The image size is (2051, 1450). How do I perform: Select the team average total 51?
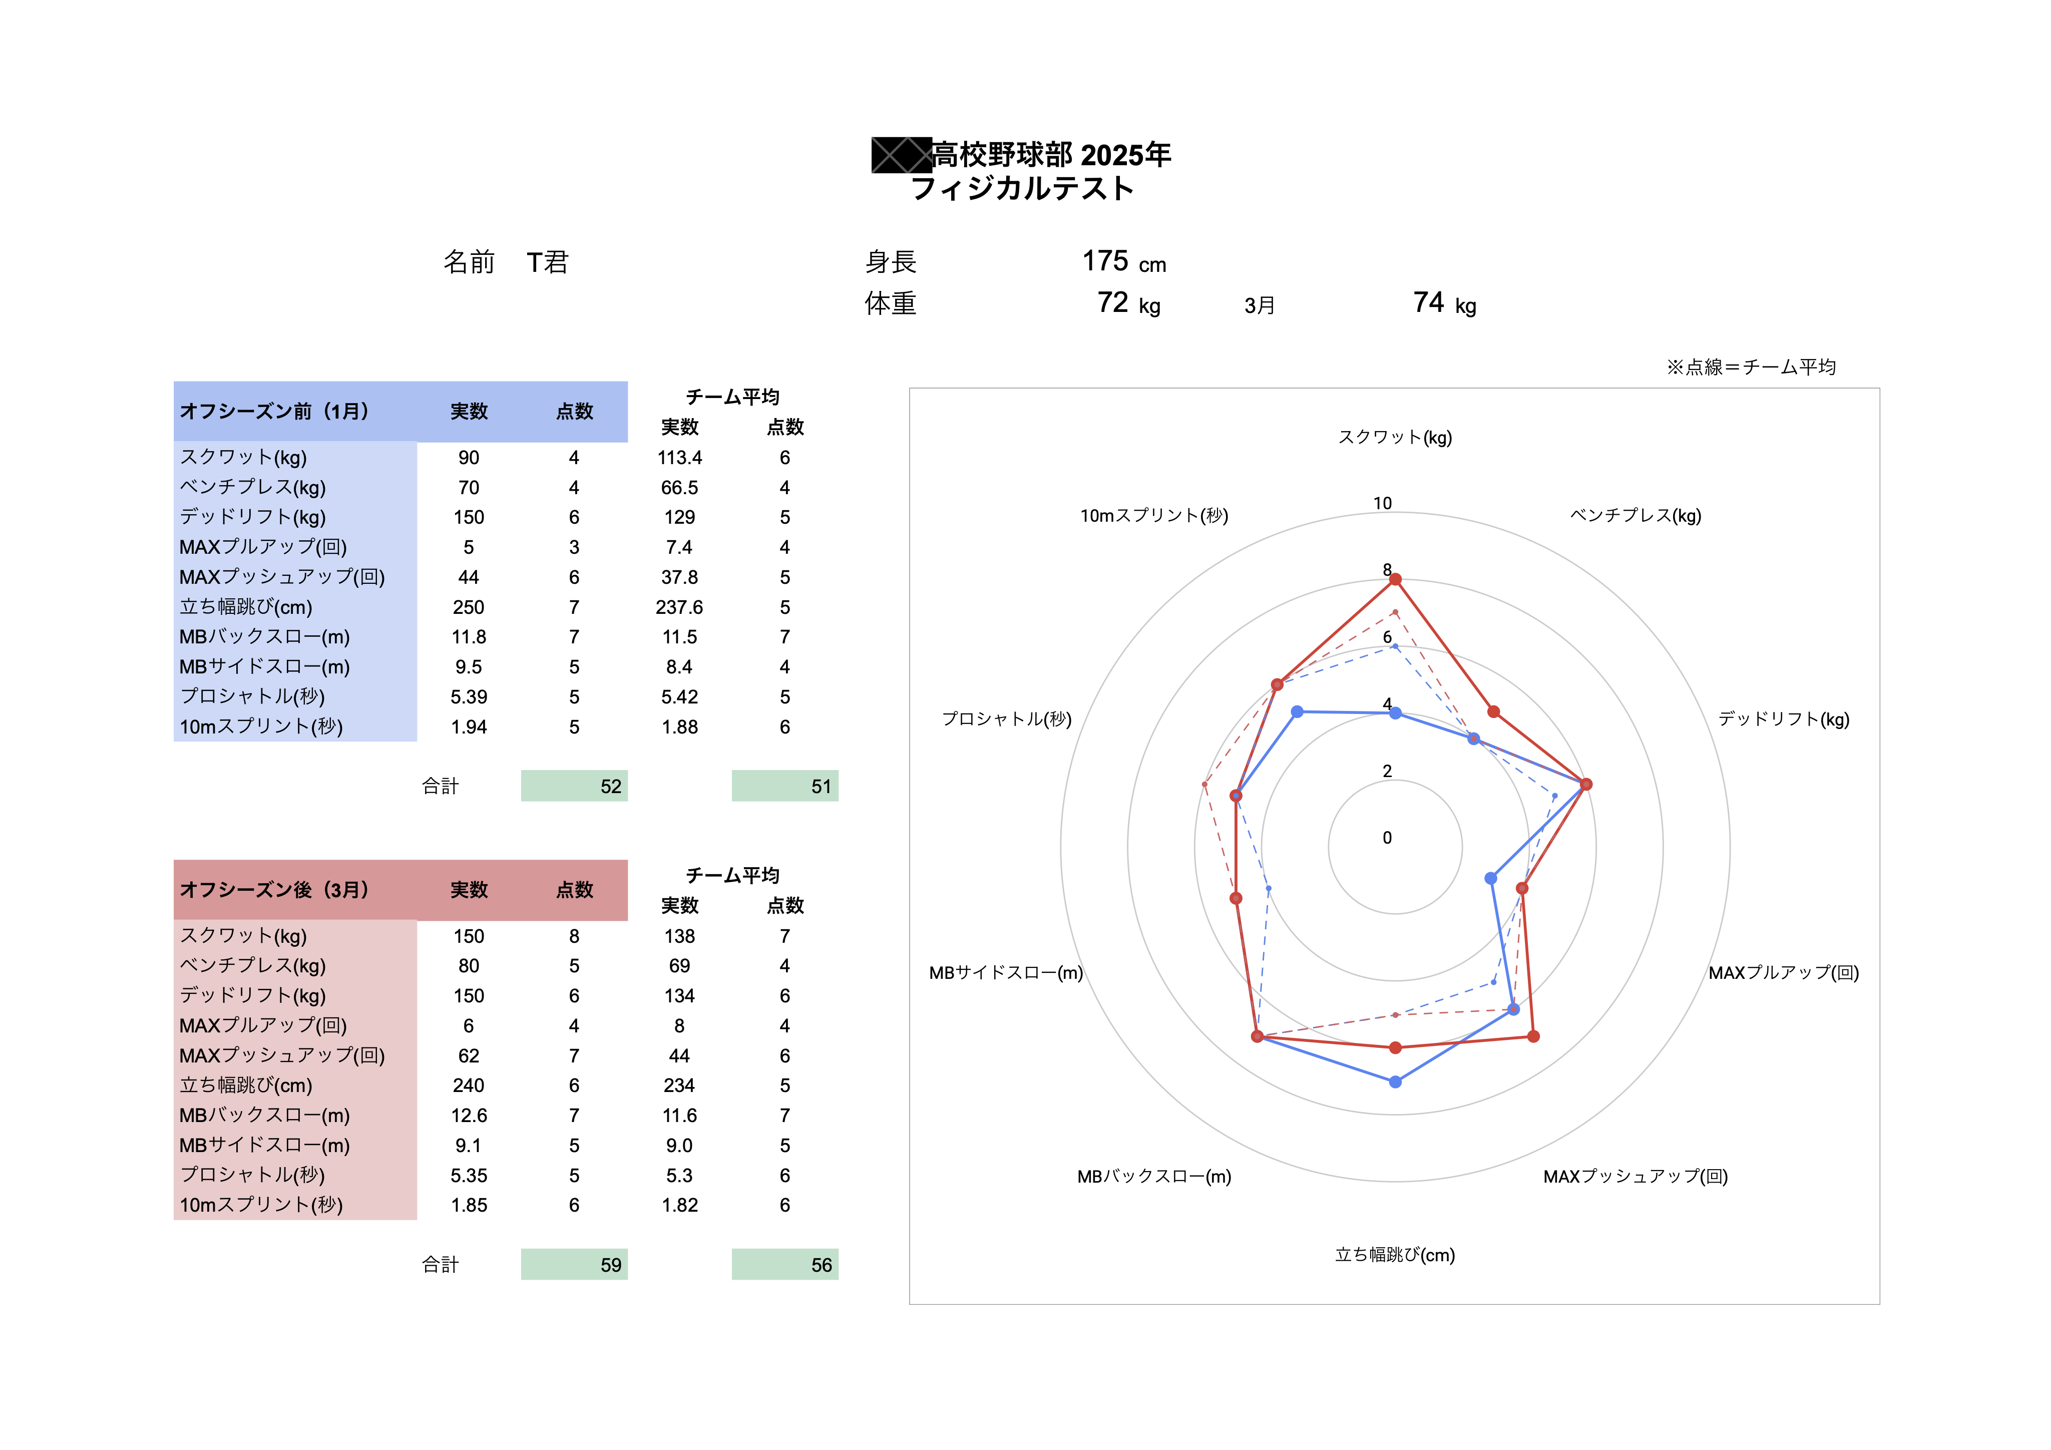pyautogui.click(x=784, y=786)
